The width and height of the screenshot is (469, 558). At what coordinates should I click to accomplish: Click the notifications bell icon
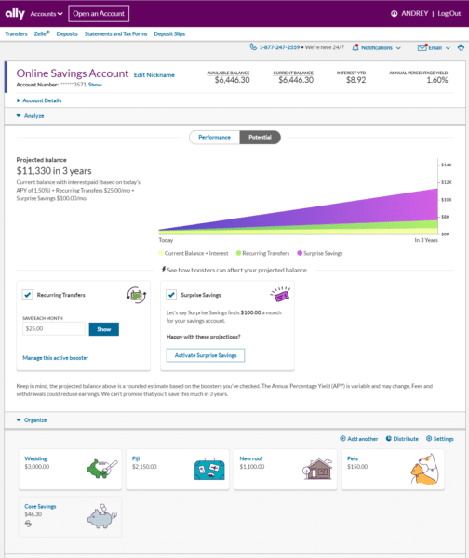pyautogui.click(x=355, y=47)
